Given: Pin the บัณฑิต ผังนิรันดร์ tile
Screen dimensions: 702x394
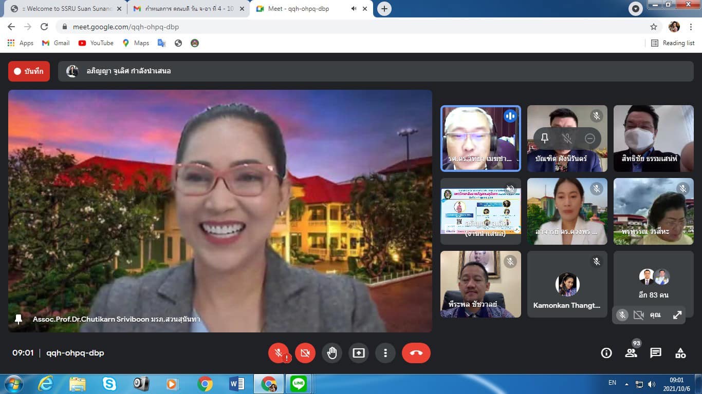Looking at the screenshot, I should click(x=545, y=138).
